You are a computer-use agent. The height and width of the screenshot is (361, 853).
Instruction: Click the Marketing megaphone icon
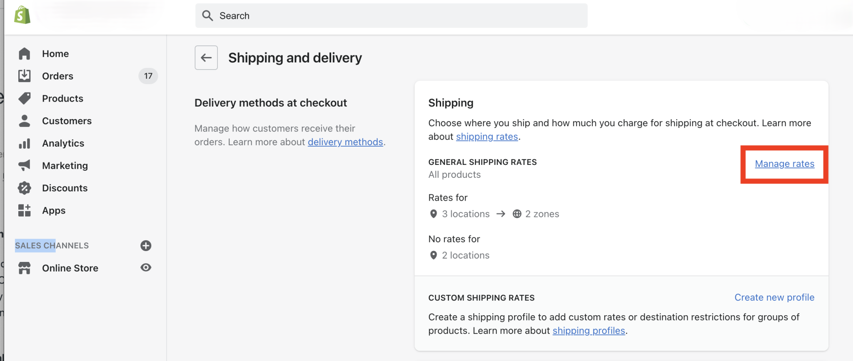[25, 165]
